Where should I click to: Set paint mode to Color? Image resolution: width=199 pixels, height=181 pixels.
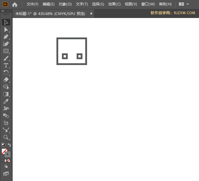[x=3, y=161]
